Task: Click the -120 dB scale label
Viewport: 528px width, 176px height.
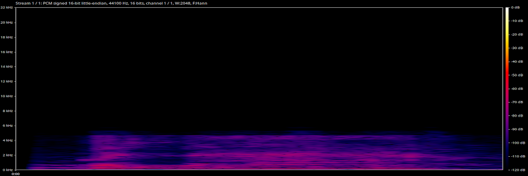Action: point(516,170)
